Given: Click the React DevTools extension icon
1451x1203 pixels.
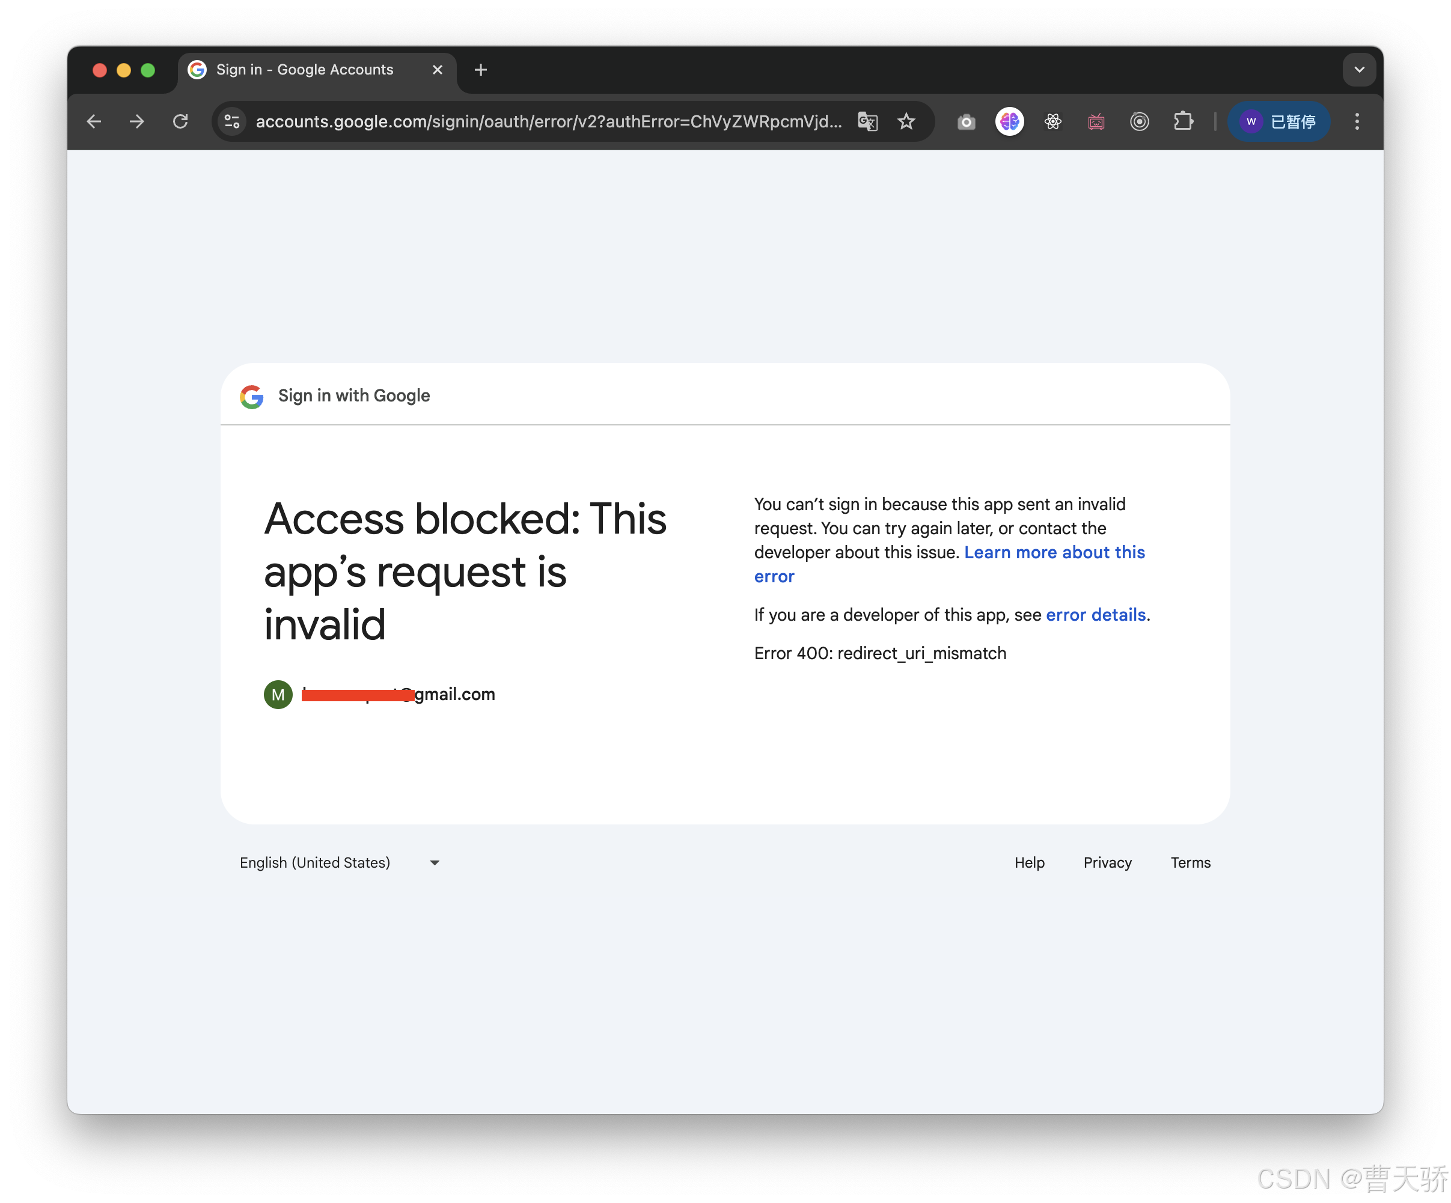Looking at the screenshot, I should coord(1052,122).
